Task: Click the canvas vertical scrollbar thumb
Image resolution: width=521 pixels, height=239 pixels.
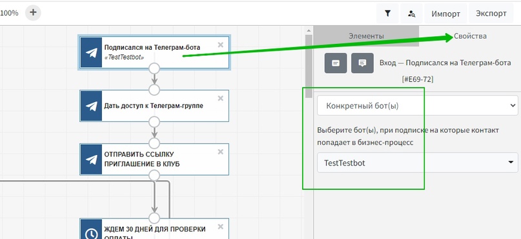Action: pos(309,66)
